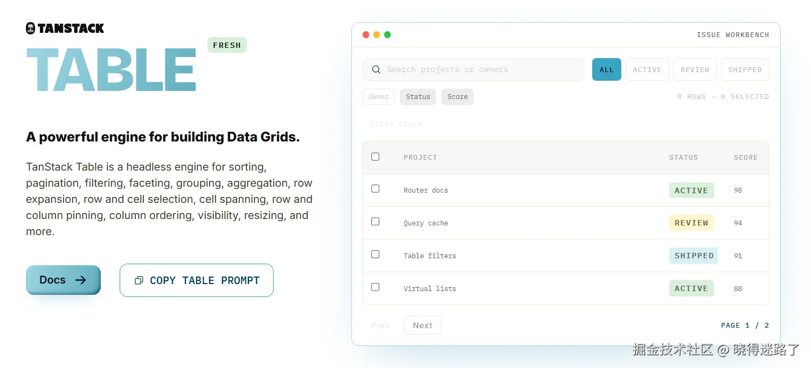
Task: Click the search magnifier icon
Action: 376,69
